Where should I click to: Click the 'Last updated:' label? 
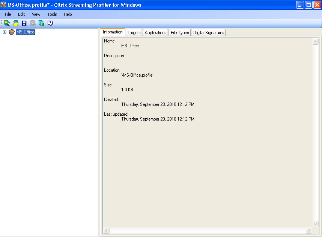click(116, 114)
